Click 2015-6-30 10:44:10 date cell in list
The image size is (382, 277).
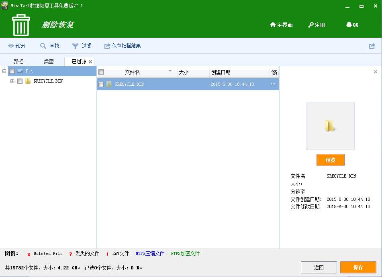[232, 84]
